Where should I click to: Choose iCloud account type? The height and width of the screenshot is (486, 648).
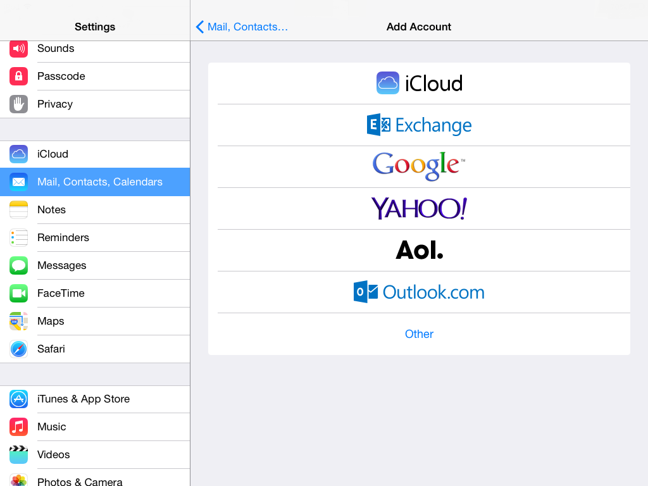tap(419, 84)
